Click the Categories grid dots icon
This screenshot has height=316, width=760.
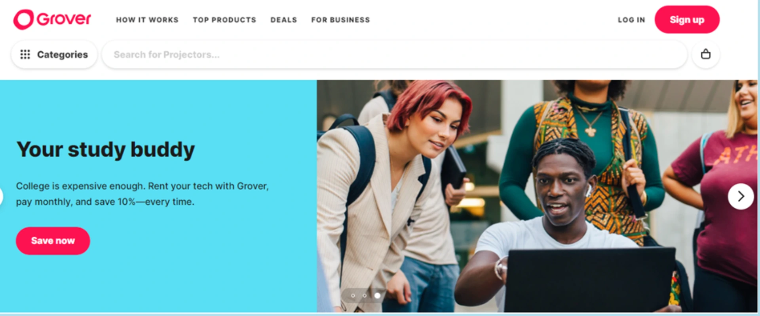[25, 55]
